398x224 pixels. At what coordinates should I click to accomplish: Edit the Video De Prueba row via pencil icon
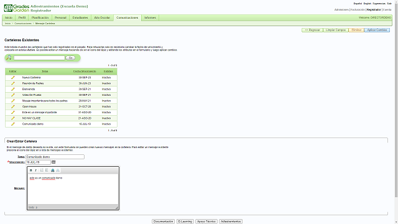click(12, 95)
